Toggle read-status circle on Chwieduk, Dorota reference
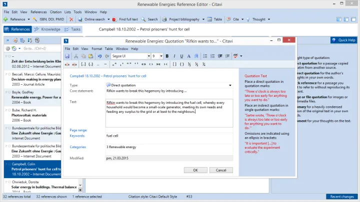 [x=9, y=182]
